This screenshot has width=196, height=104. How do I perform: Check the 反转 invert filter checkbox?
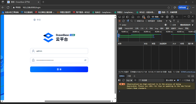171,25
